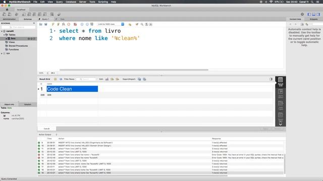323x181 pixels.
Task: Switch to the Administration tab
Action: click(9, 19)
